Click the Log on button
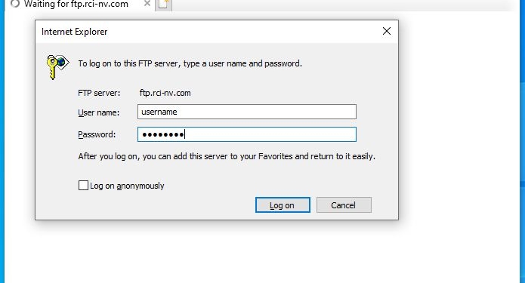525x283 pixels. point(283,205)
